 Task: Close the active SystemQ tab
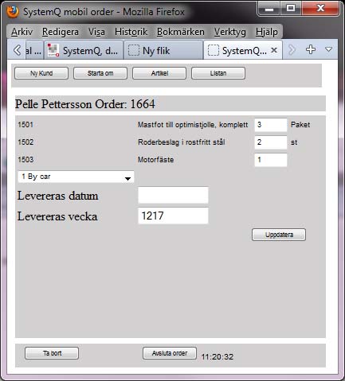click(274, 50)
